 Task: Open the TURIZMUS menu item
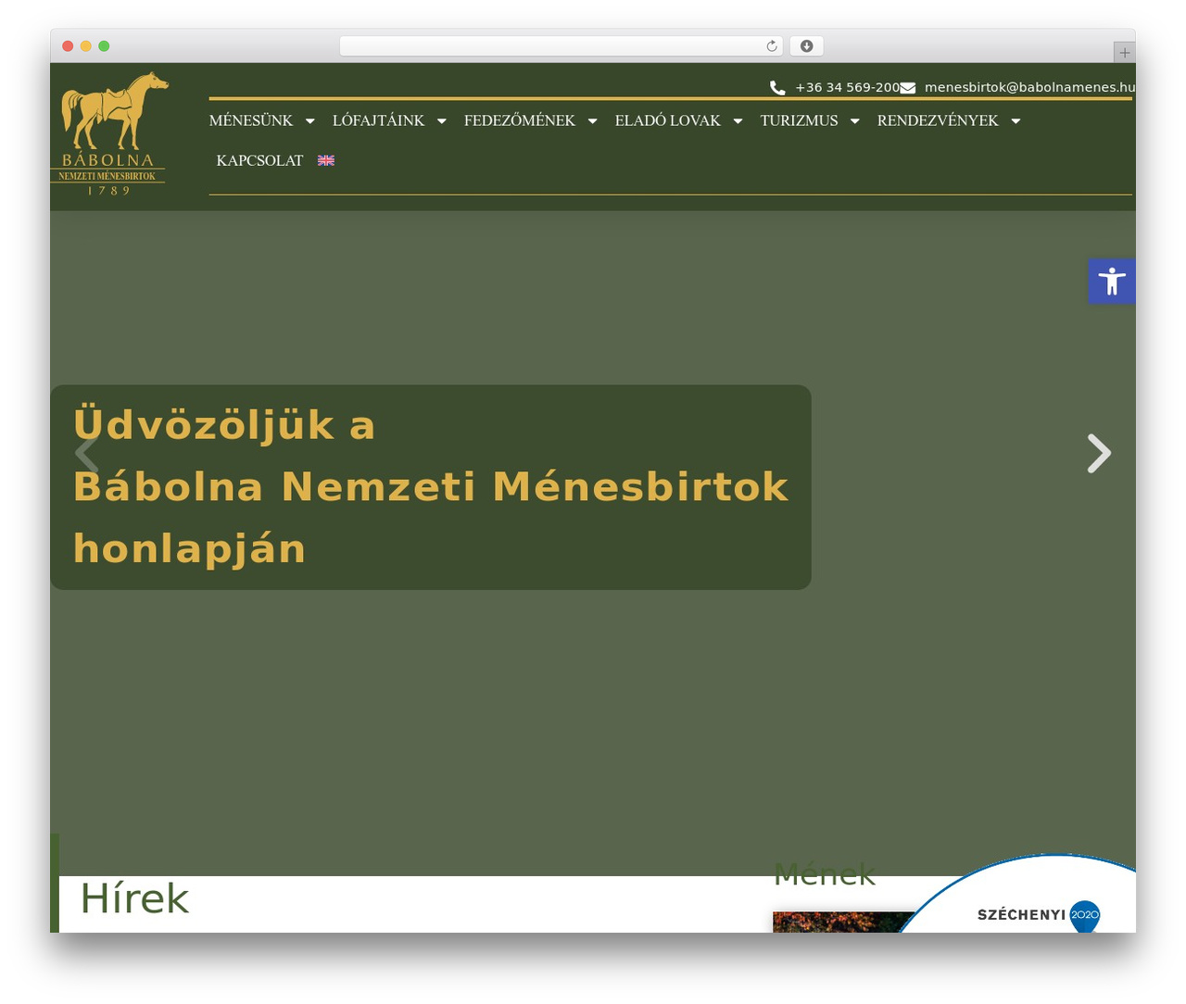coord(800,120)
